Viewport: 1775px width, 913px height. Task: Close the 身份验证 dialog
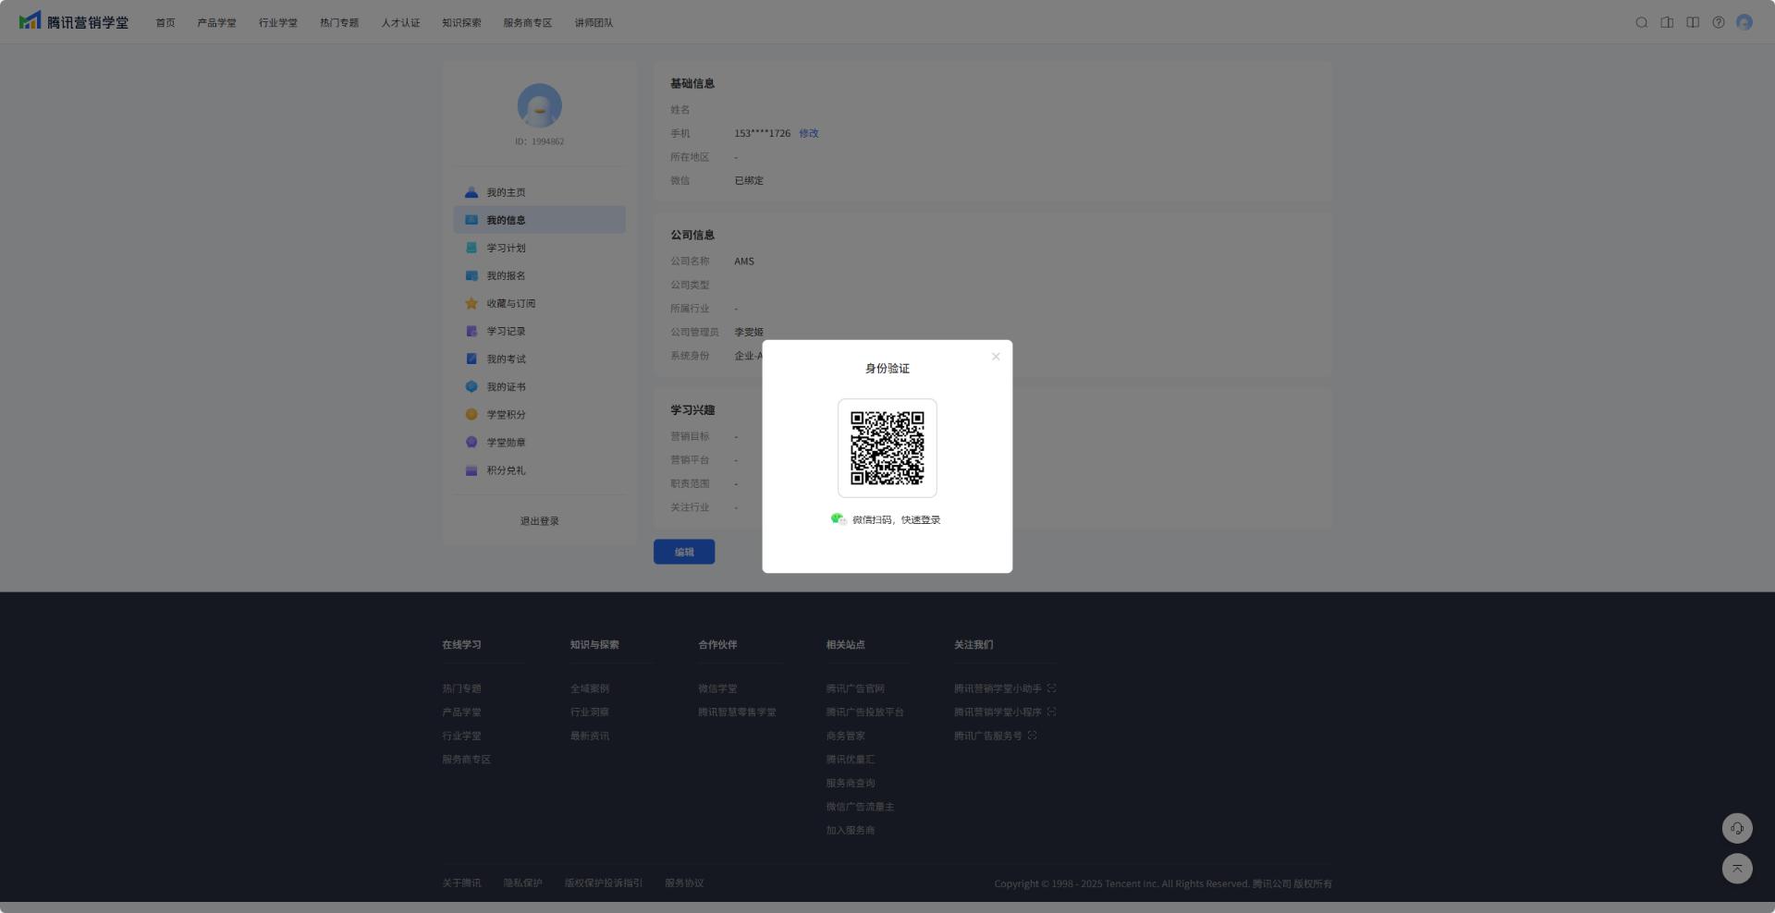[996, 357]
